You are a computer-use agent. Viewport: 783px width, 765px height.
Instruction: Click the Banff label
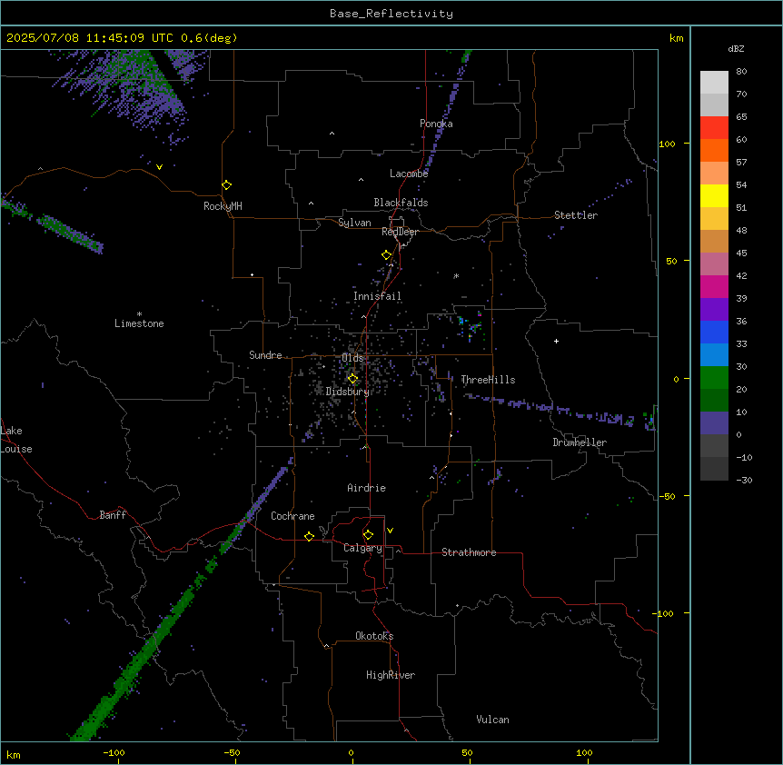[x=113, y=515]
